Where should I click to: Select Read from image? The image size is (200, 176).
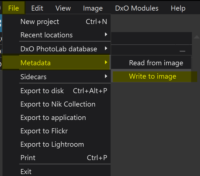156,63
